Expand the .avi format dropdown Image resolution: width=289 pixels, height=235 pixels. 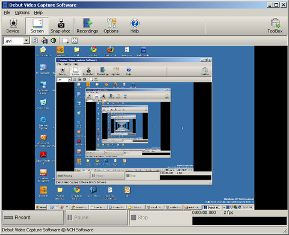26,41
